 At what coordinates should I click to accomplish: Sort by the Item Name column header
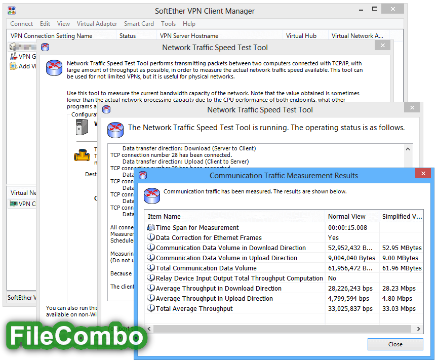pos(234,216)
